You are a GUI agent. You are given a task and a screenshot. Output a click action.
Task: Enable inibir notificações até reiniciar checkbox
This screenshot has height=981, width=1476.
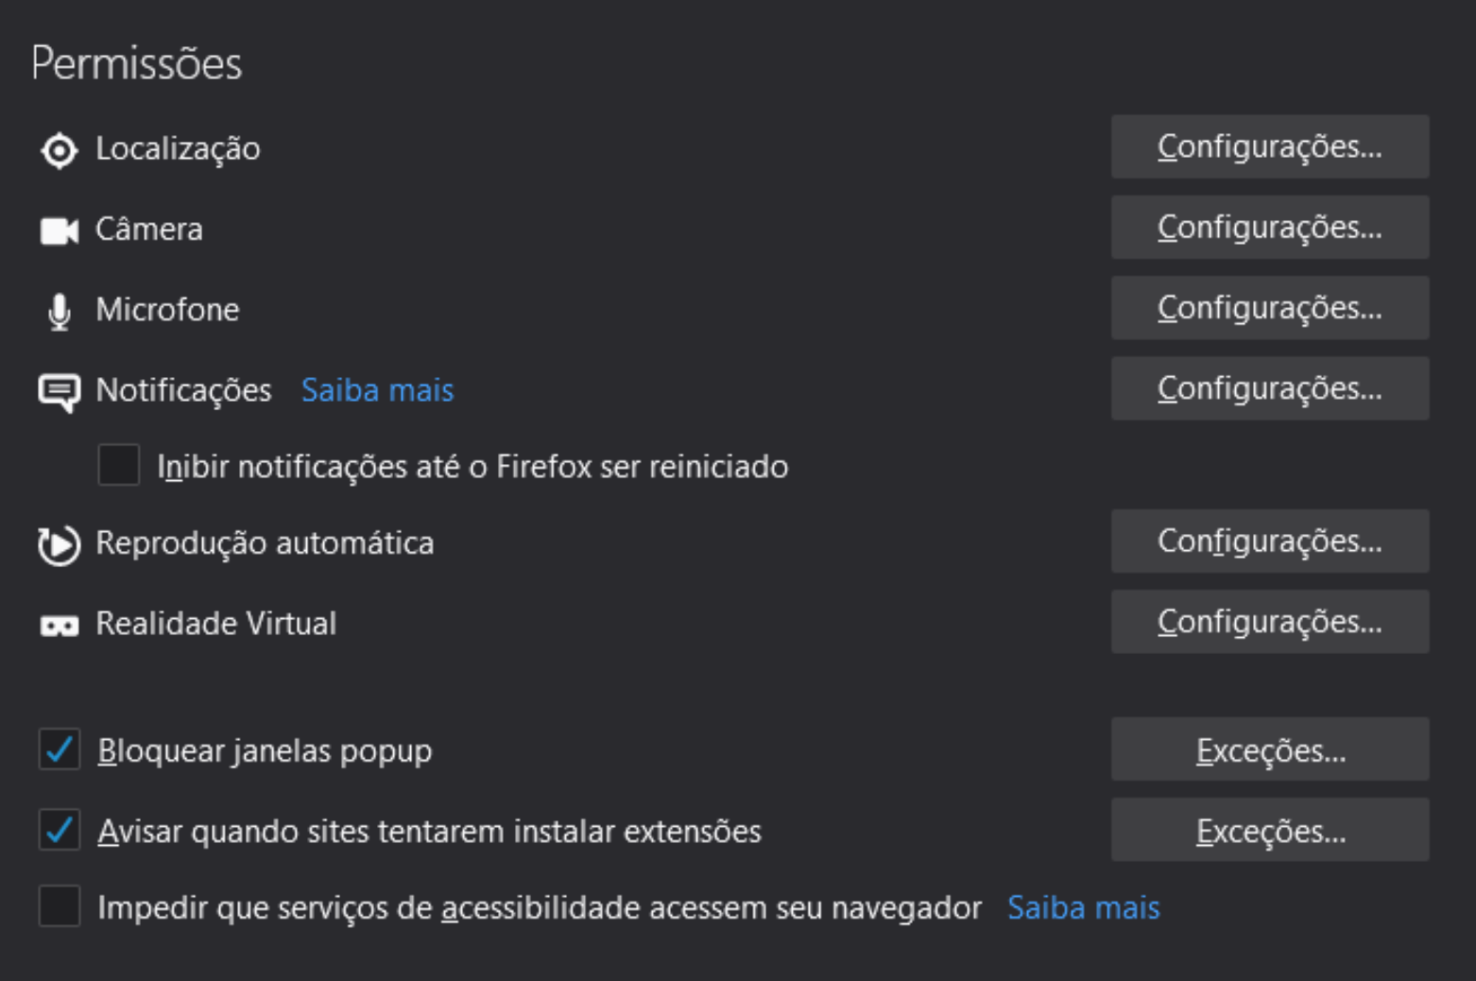119,466
